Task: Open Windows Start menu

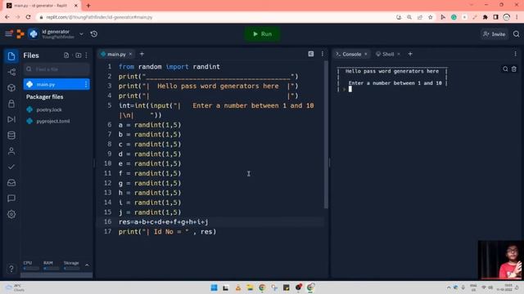Action: [214, 287]
